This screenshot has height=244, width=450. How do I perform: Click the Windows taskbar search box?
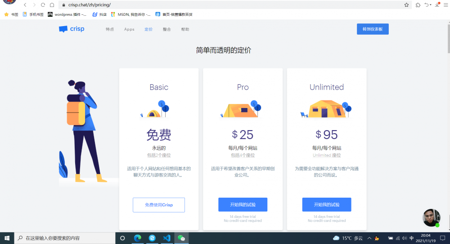point(64,238)
